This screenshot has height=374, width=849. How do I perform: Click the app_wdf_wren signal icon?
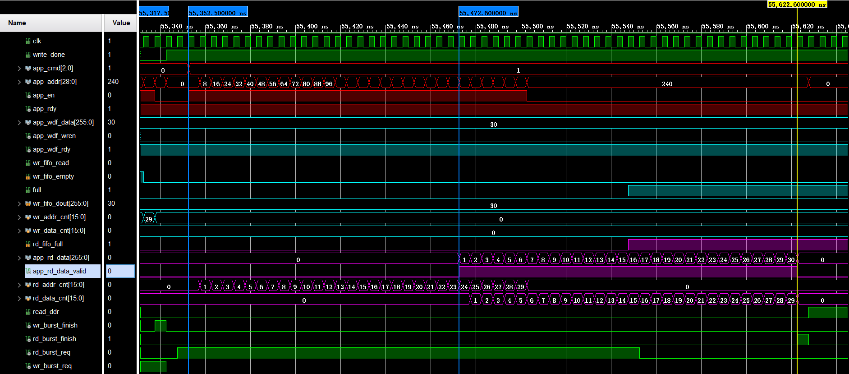click(x=28, y=136)
